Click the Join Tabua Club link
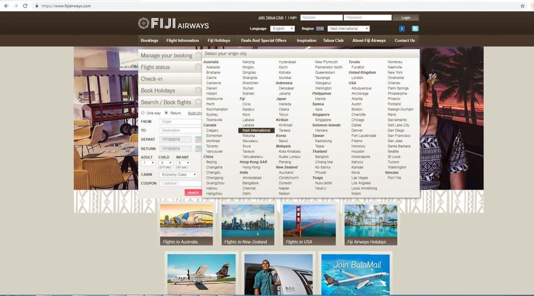This screenshot has width=534, height=296. tap(271, 18)
